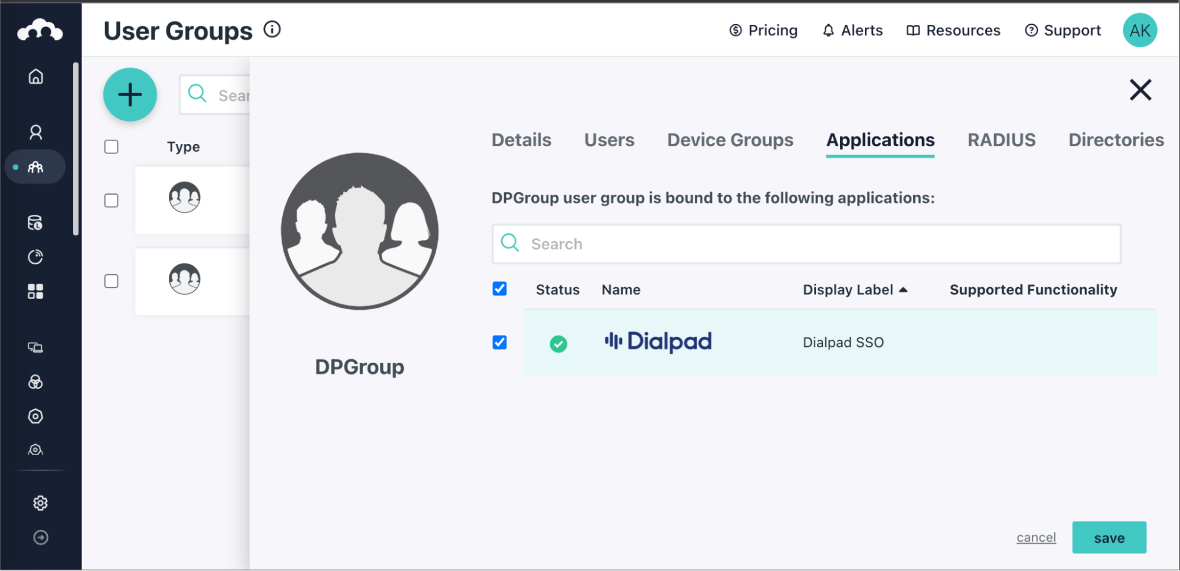Screen dimensions: 1180x571
Task: Click the green plus add group button
Action: point(130,94)
